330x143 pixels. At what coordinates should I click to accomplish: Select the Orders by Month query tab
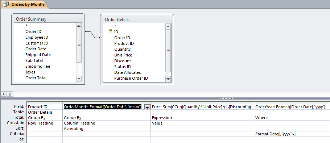(x=24, y=4)
